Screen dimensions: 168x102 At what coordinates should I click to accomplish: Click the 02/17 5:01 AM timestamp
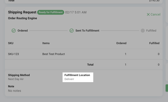(x=76, y=12)
